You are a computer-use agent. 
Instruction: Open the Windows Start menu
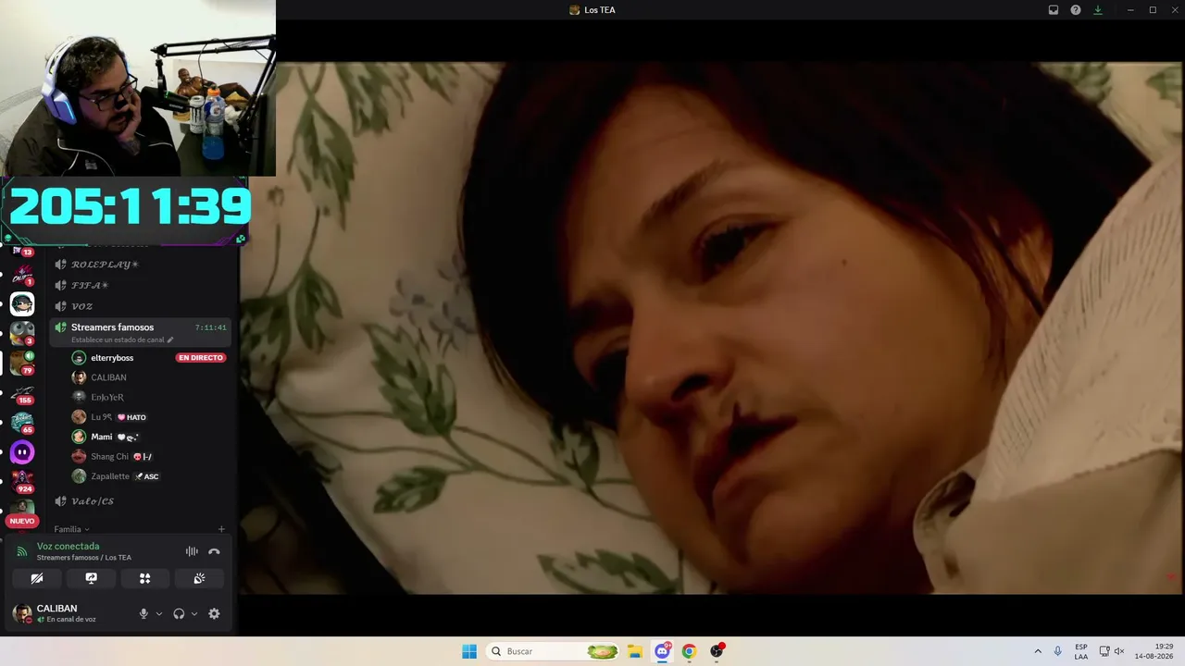pyautogui.click(x=469, y=651)
